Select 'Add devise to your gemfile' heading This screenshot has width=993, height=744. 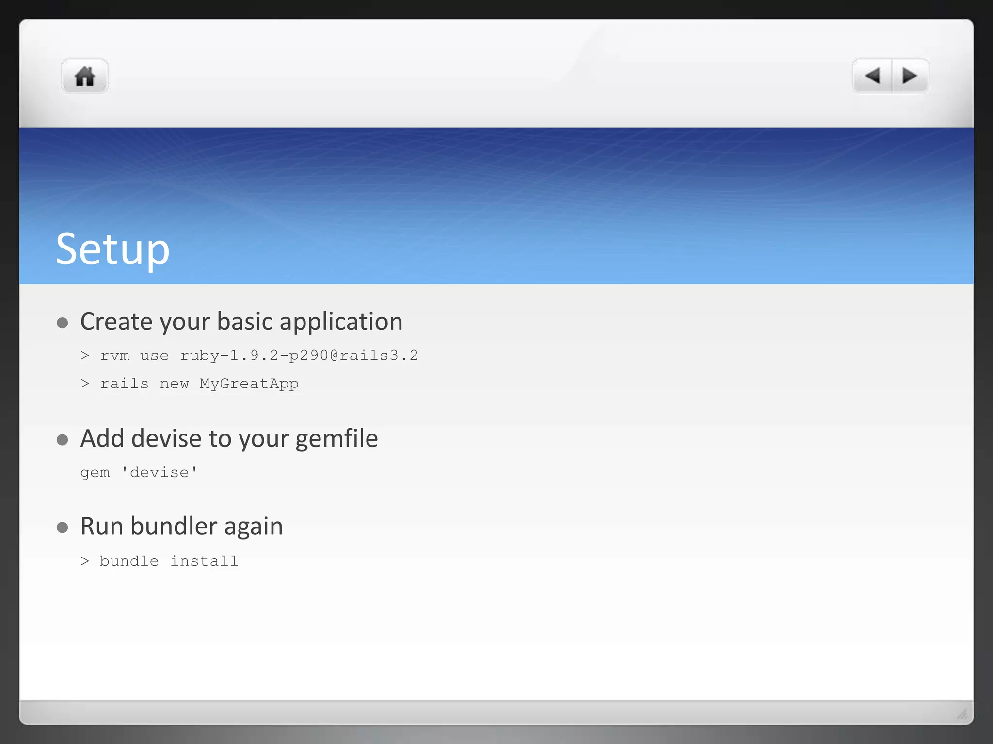coord(229,439)
